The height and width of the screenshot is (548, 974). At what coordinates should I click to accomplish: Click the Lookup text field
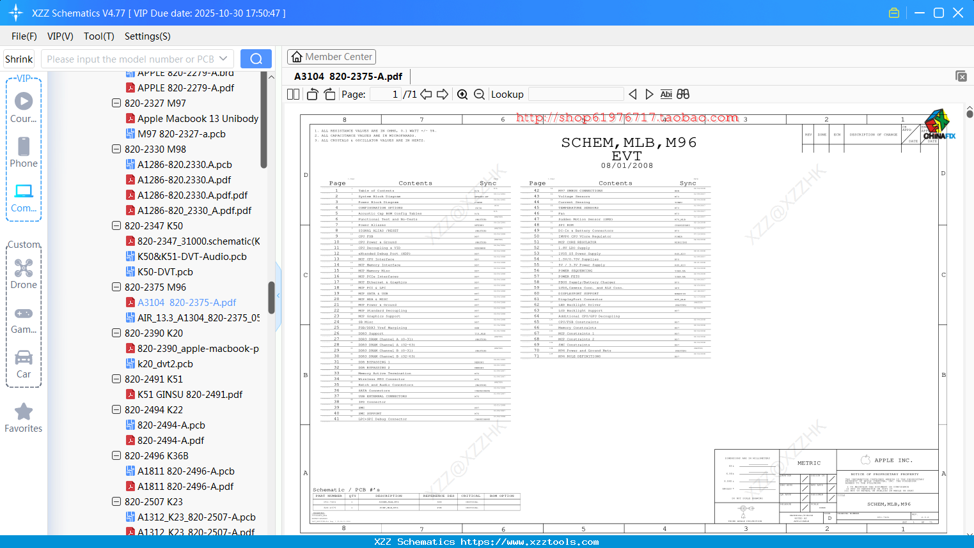point(576,94)
